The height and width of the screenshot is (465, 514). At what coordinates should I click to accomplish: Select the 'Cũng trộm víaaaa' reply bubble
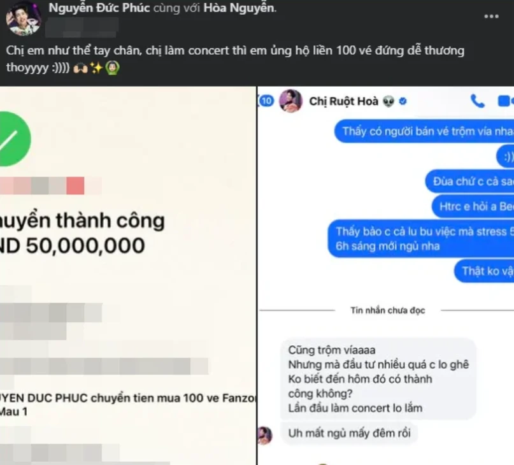378,379
